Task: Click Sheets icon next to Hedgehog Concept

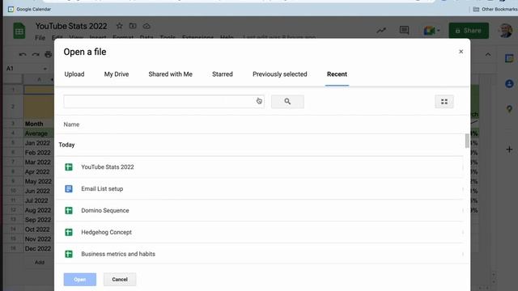Action: pyautogui.click(x=69, y=232)
